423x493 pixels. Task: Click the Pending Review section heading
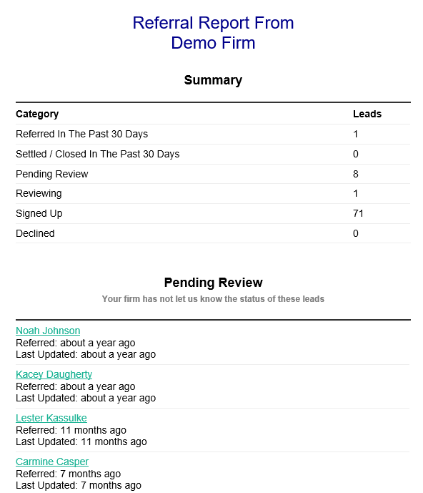[213, 283]
